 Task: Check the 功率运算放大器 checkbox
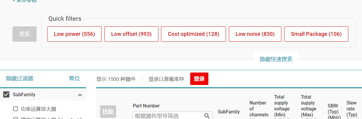pyautogui.click(x=16, y=109)
